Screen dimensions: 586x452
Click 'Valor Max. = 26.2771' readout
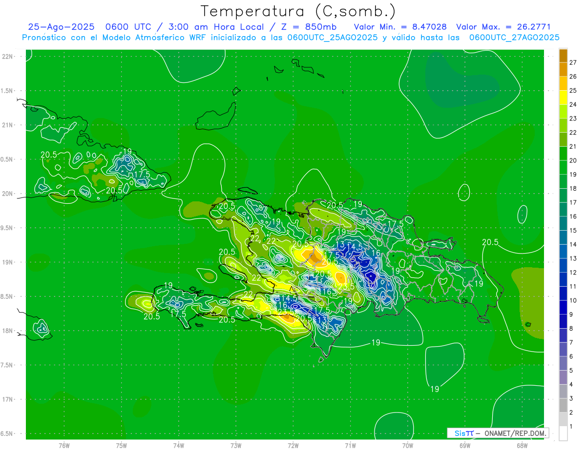pyautogui.click(x=503, y=27)
